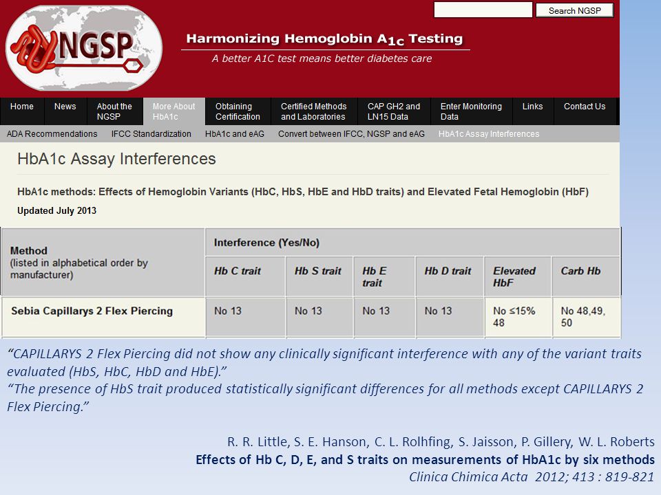Click the HbA1c Assay Interferences page heading

[116, 159]
